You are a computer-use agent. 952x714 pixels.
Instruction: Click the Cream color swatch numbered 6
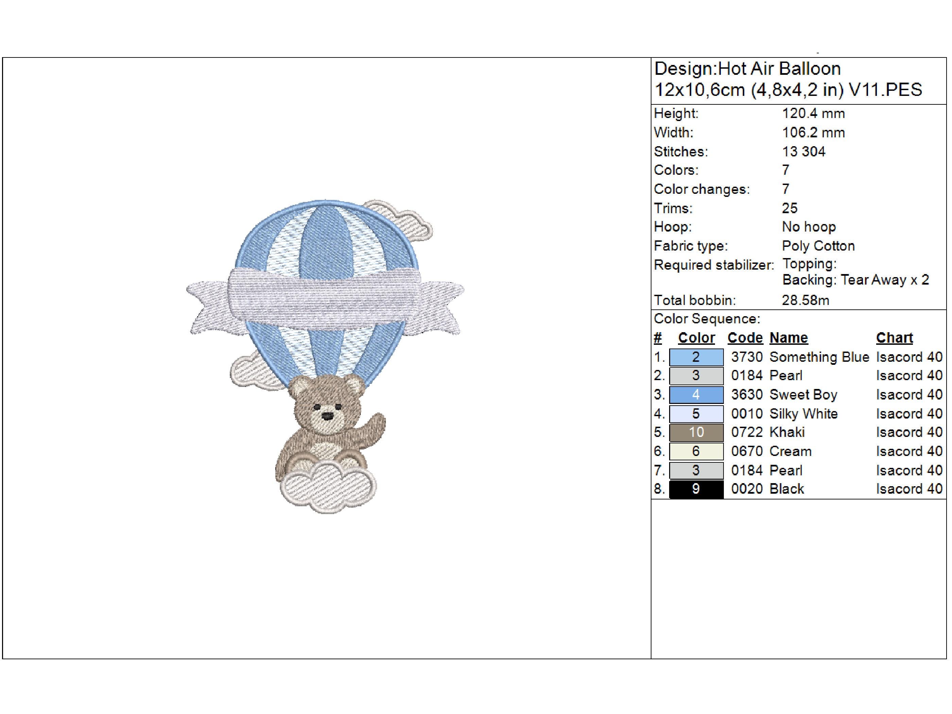696,451
